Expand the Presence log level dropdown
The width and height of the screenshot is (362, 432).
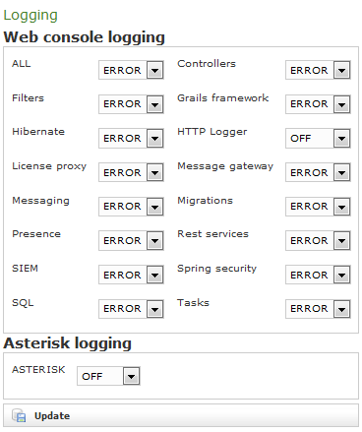(x=131, y=240)
